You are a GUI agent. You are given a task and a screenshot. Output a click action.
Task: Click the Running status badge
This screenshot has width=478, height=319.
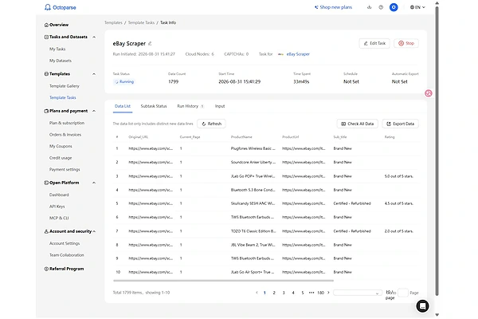124,82
